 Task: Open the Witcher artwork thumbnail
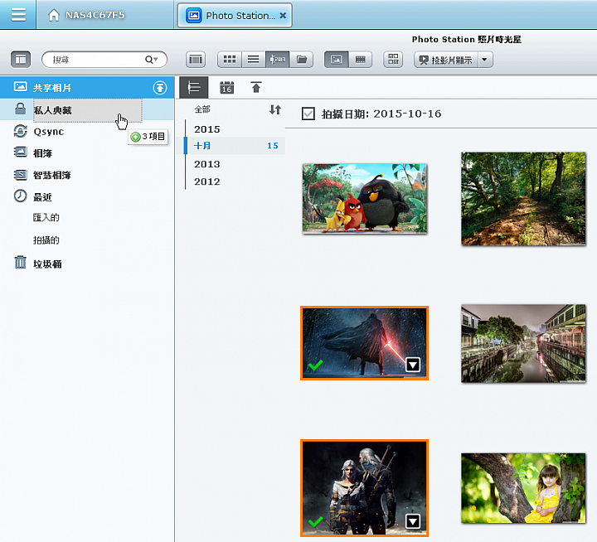364,488
